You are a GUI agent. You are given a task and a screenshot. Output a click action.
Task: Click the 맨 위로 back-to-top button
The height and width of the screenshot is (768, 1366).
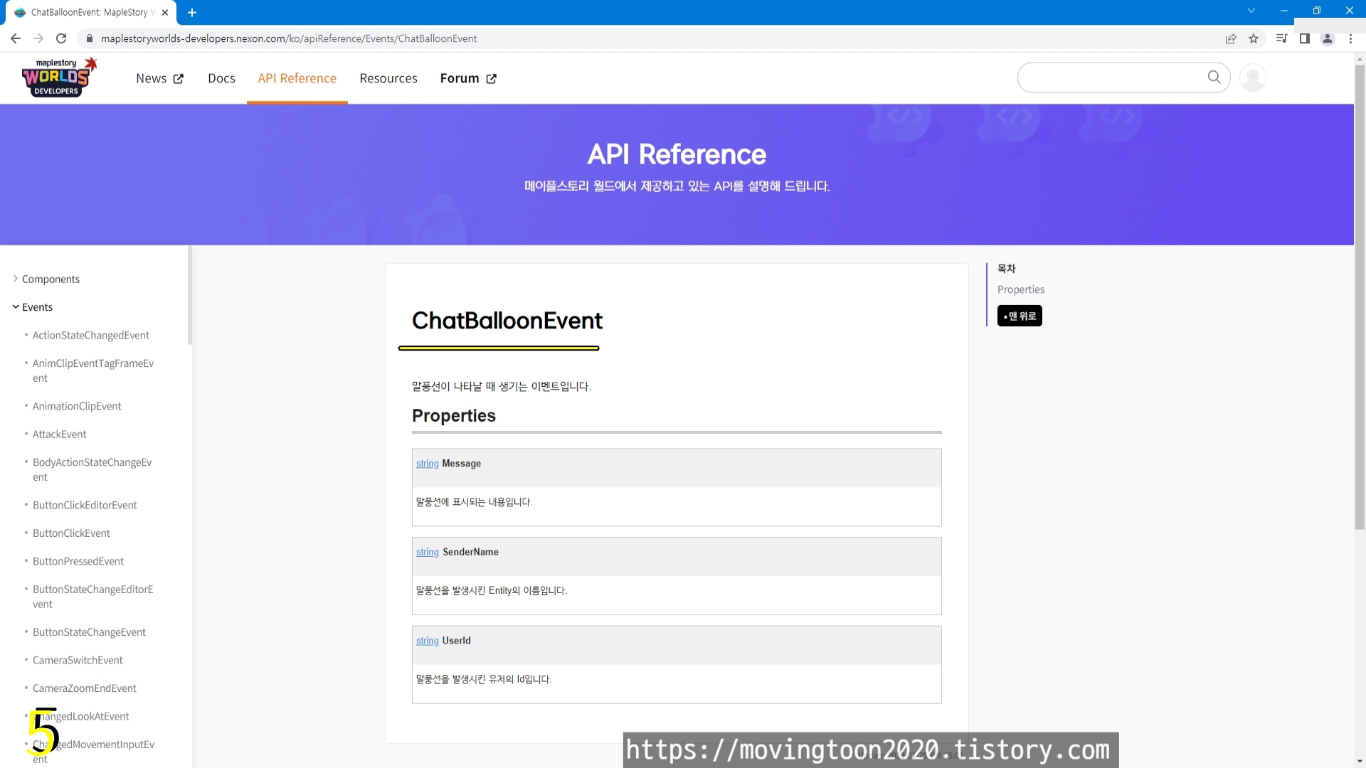1019,316
